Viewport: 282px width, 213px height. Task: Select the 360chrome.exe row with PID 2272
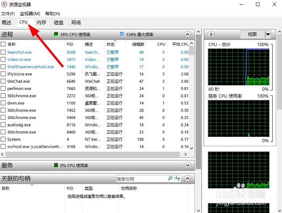pyautogui.click(x=95, y=96)
